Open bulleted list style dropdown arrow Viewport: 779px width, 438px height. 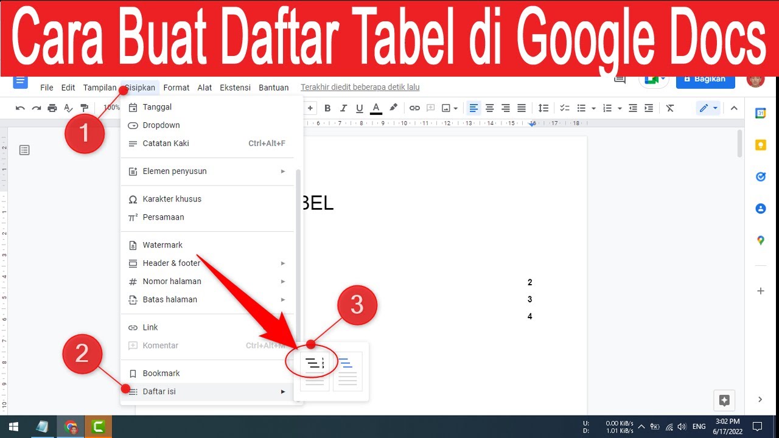(x=593, y=108)
